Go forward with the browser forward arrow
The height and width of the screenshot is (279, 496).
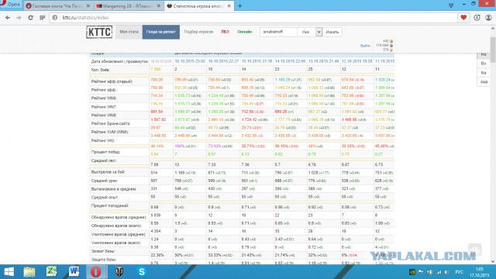(x=19, y=18)
